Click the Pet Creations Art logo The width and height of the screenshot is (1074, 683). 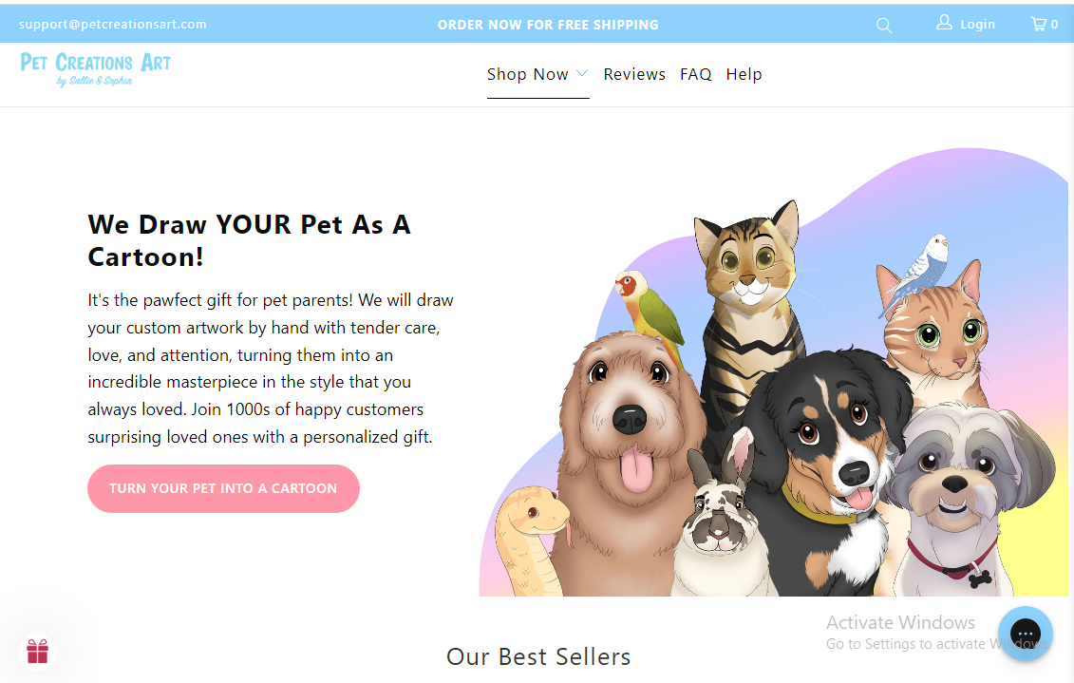[x=96, y=69]
